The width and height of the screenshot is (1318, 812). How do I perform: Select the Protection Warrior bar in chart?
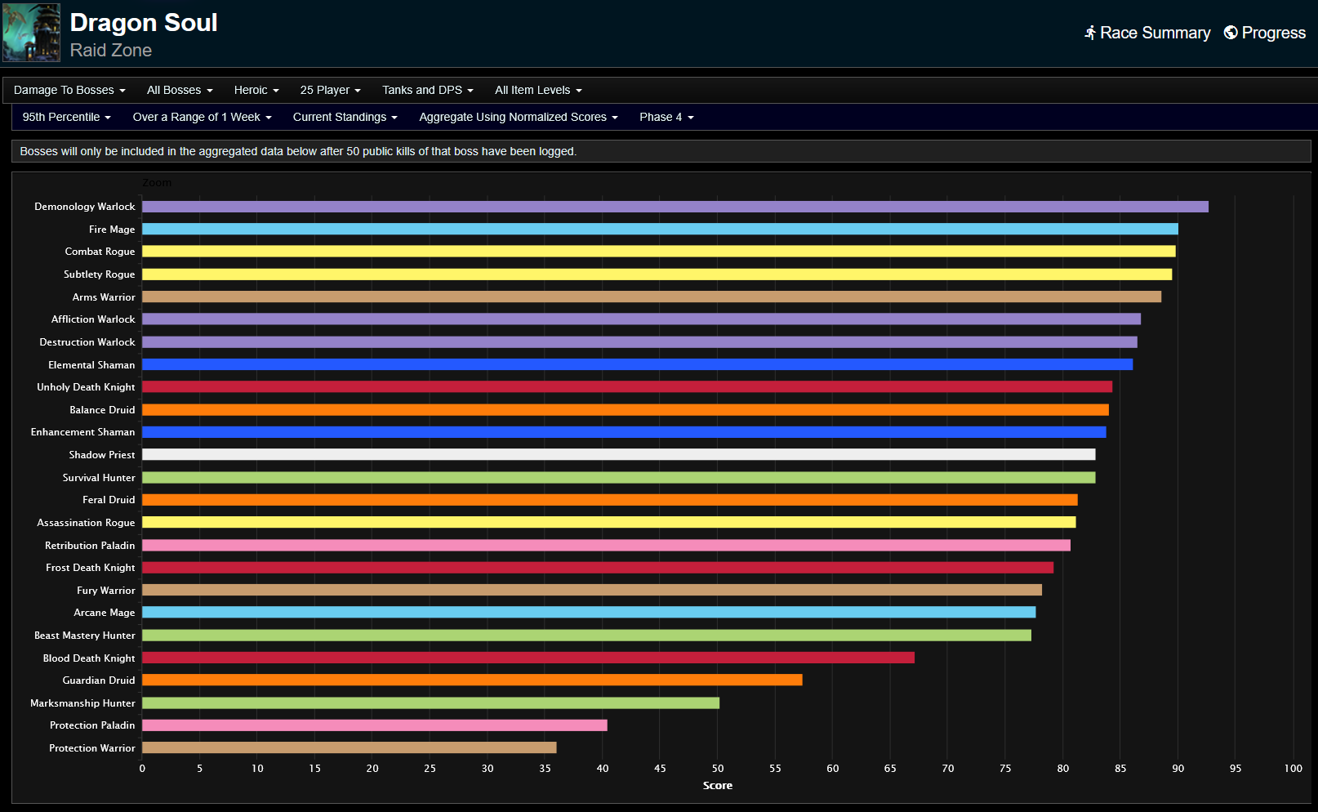[349, 747]
